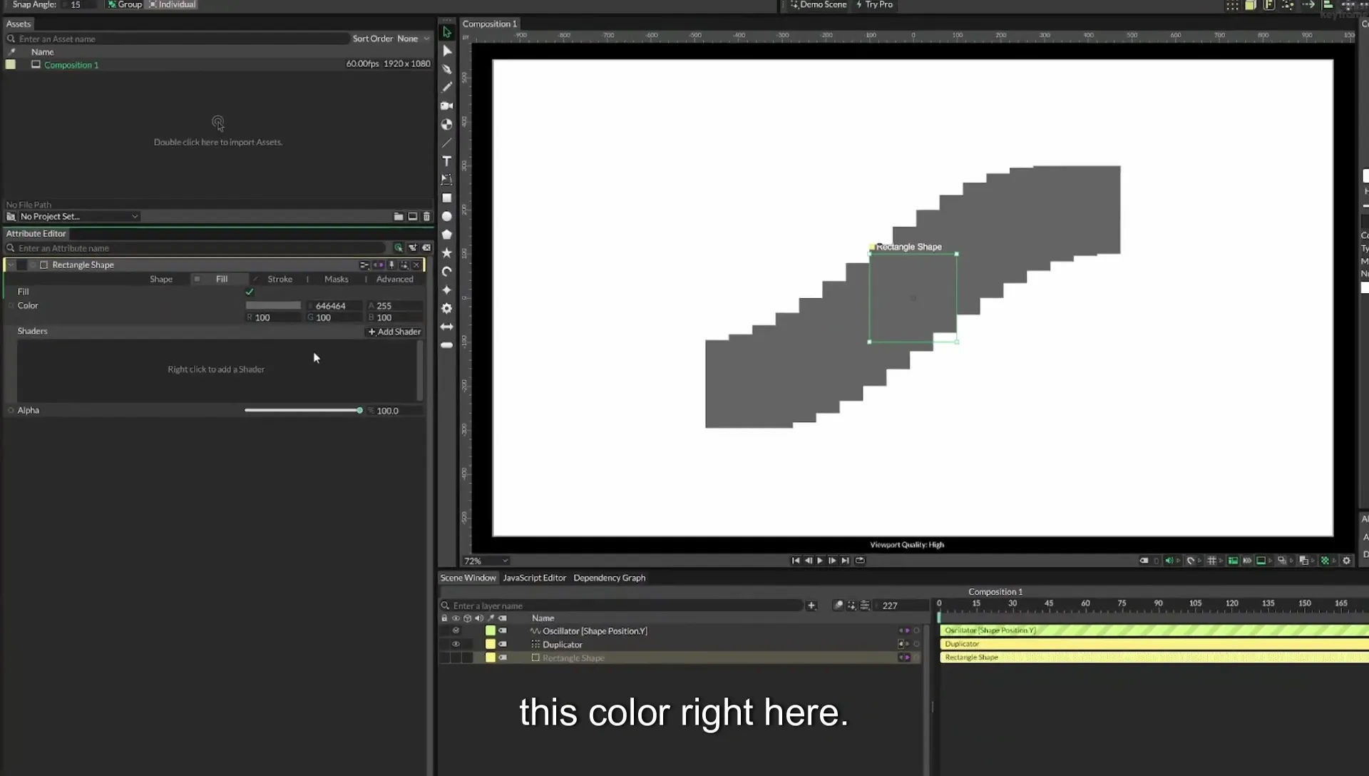
Task: Switch to the Stroke tab
Action: 280,279
